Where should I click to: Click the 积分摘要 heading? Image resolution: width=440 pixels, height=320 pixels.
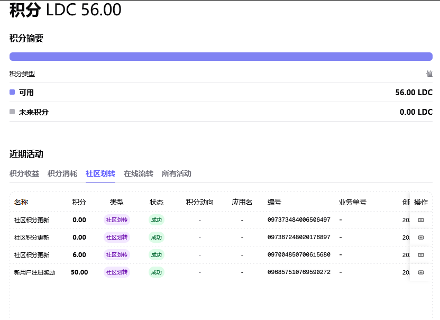point(26,38)
